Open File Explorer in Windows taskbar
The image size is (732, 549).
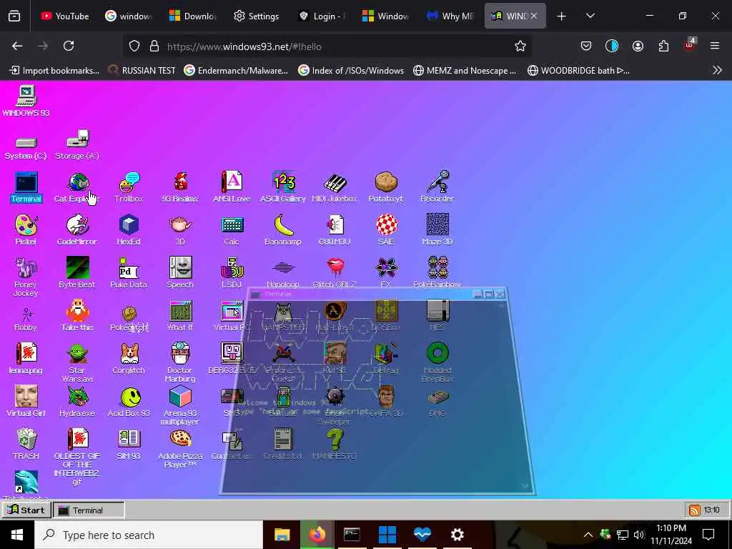tap(282, 535)
